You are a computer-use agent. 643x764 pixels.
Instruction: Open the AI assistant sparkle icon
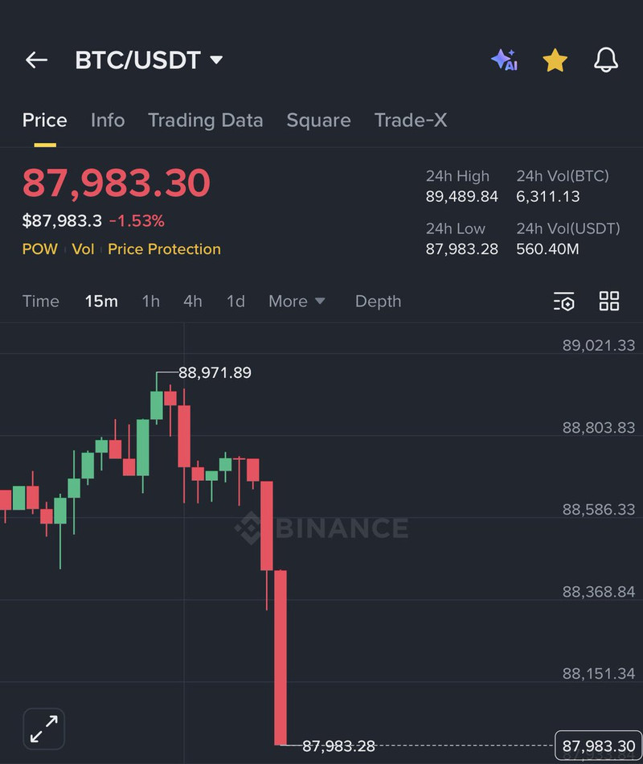pos(504,60)
